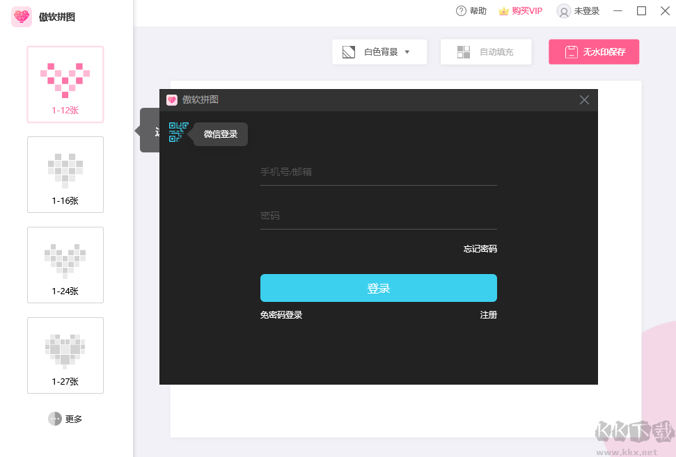Select the 1-24张 heart collage template
This screenshot has height=457, width=676.
pyautogui.click(x=65, y=265)
